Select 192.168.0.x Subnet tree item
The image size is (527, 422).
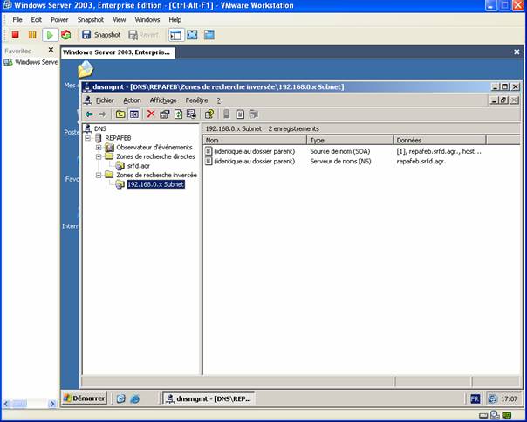pos(155,184)
